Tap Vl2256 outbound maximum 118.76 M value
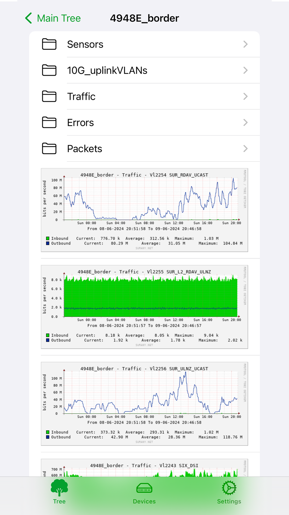The height and width of the screenshot is (515, 289). (233, 437)
